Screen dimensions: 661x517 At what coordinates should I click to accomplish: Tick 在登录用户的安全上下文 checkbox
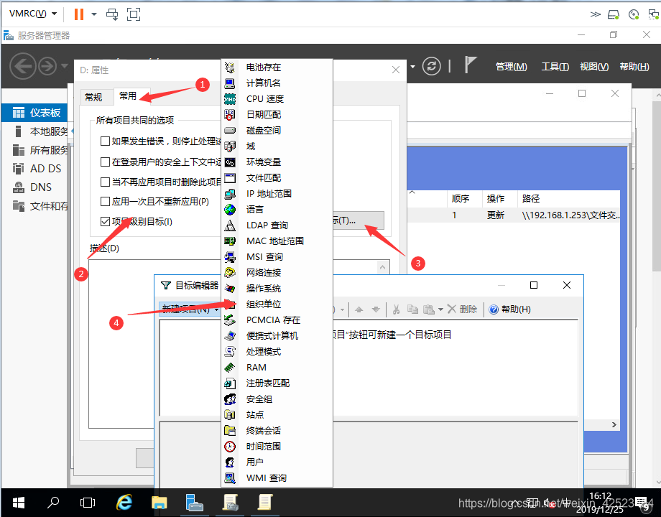[106, 162]
